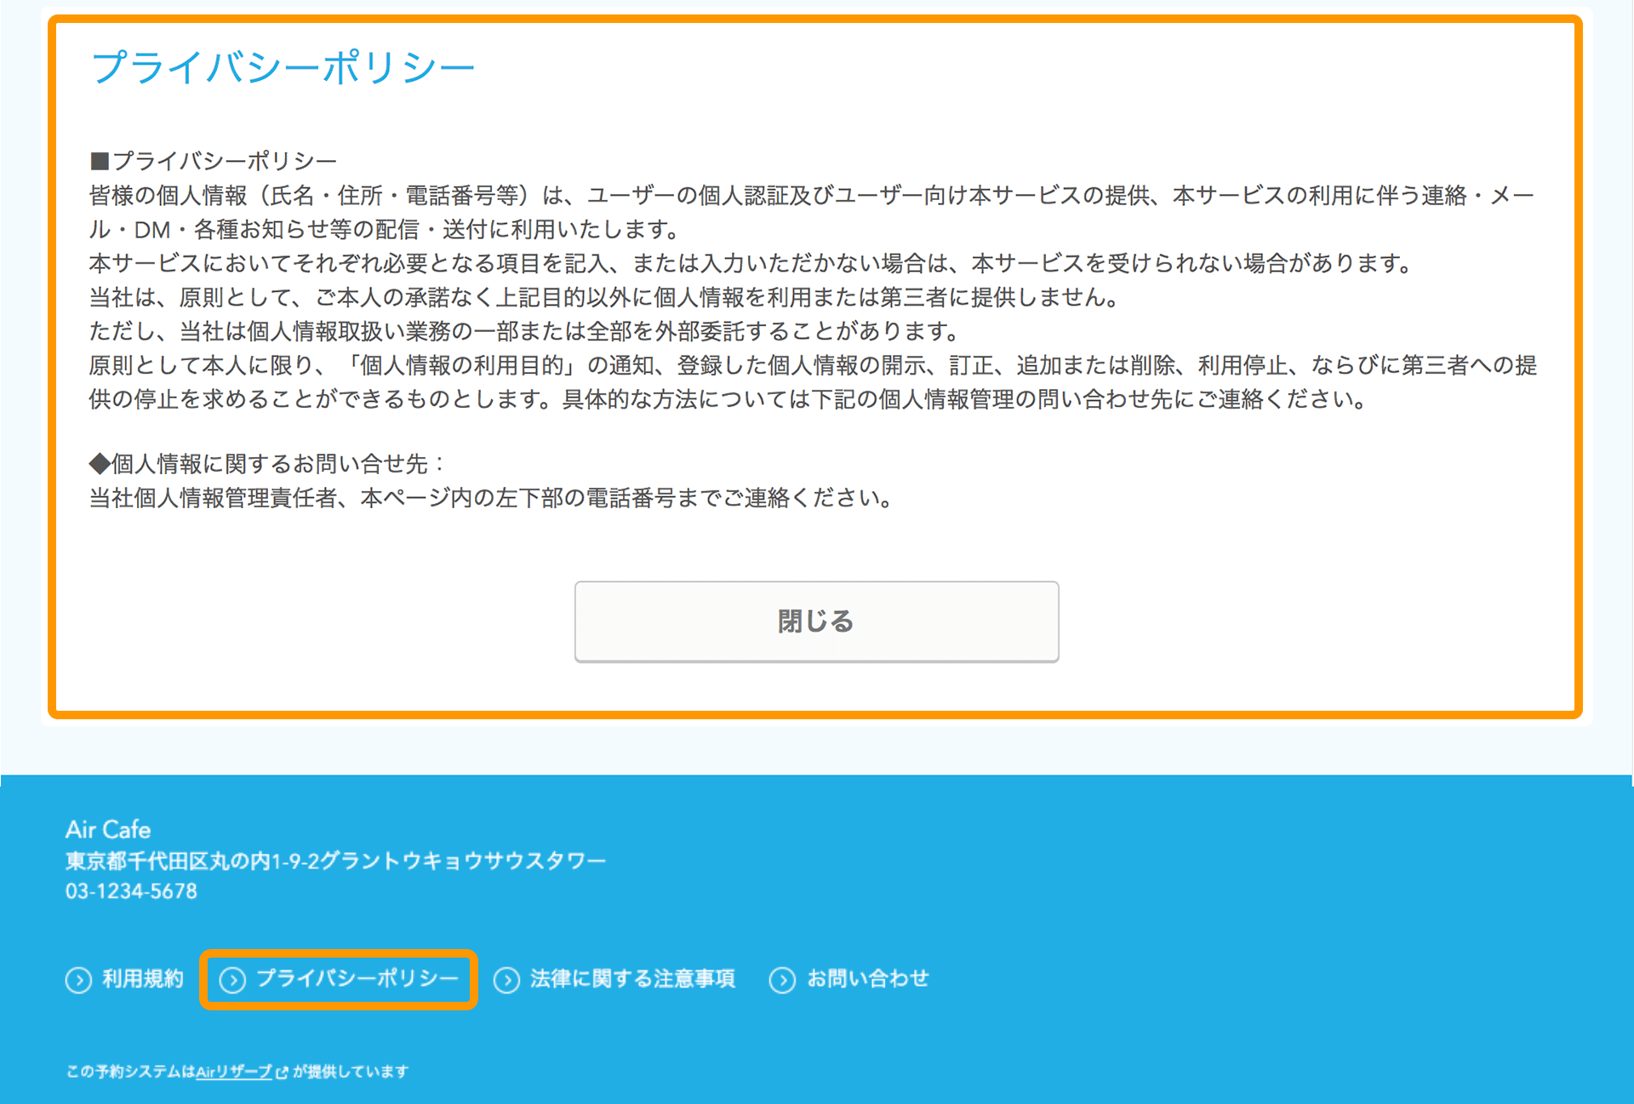The image size is (1634, 1104).
Task: Click the arrow icon beside 法律に関する注意事項
Action: coord(507,980)
